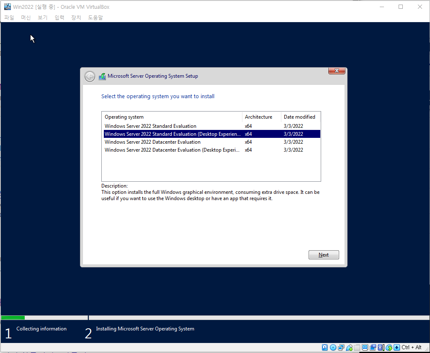Click the Next button
Image resolution: width=430 pixels, height=353 pixels.
tap(324, 255)
